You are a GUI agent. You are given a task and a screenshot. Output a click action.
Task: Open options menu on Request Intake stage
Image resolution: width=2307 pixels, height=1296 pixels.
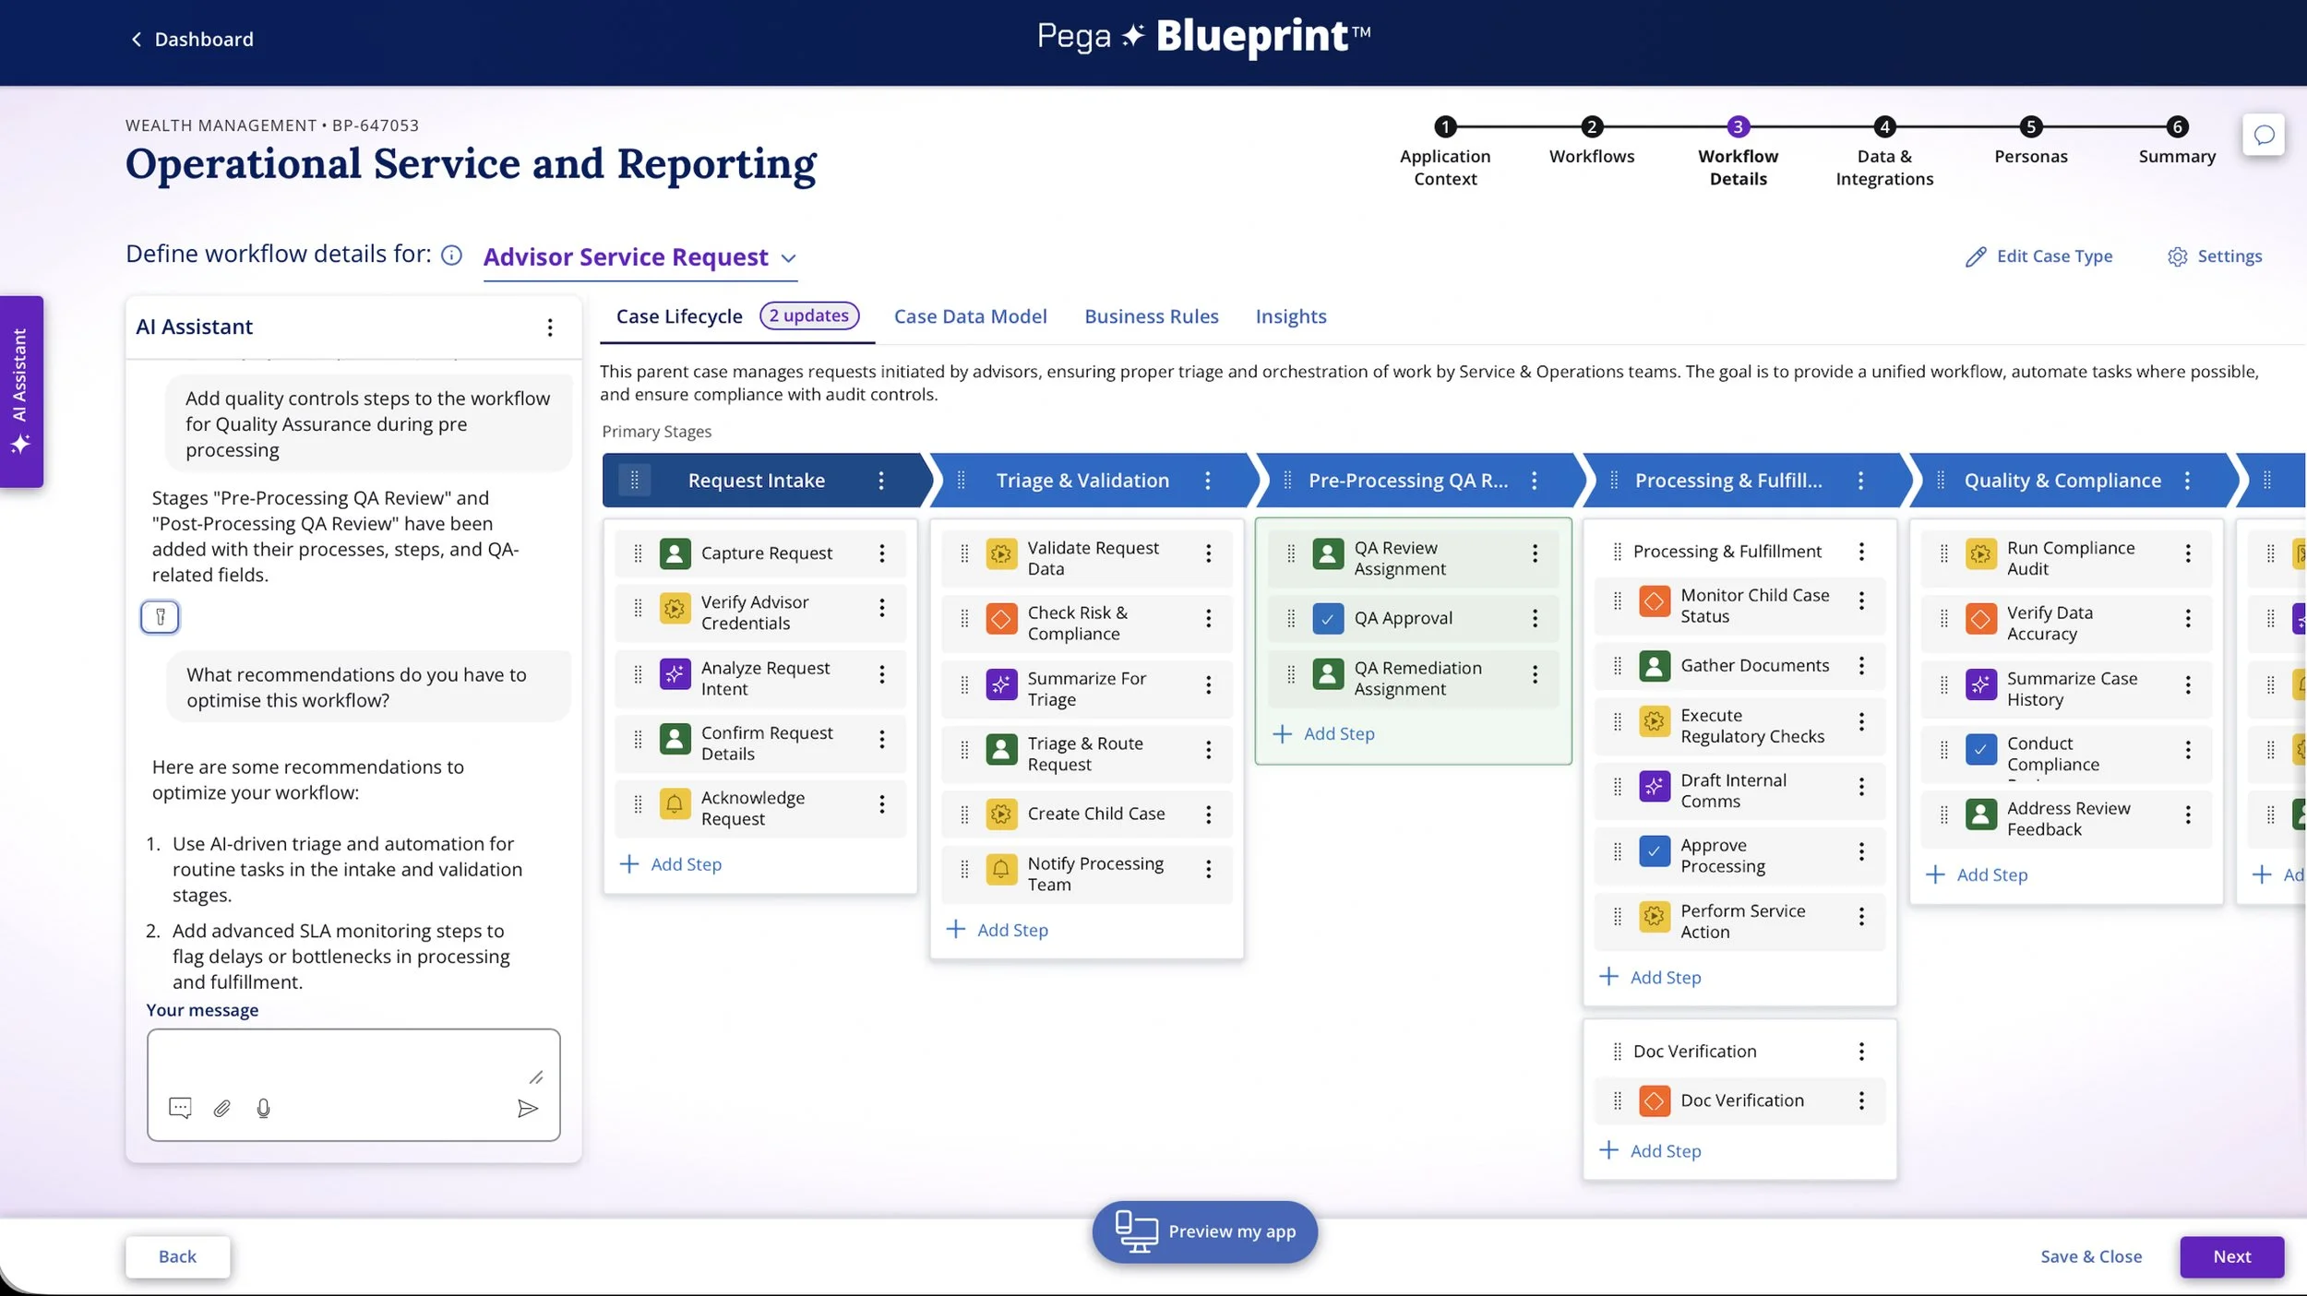tap(881, 480)
